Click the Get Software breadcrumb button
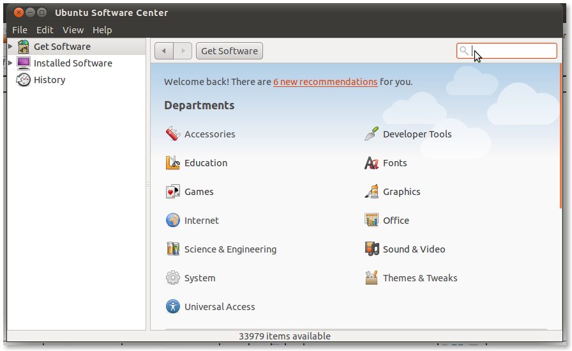Screen dimensions: 572x351 coord(229,51)
